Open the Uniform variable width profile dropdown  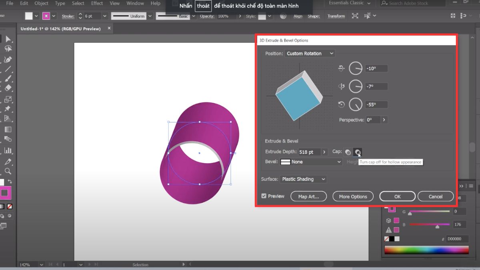[x=150, y=16]
